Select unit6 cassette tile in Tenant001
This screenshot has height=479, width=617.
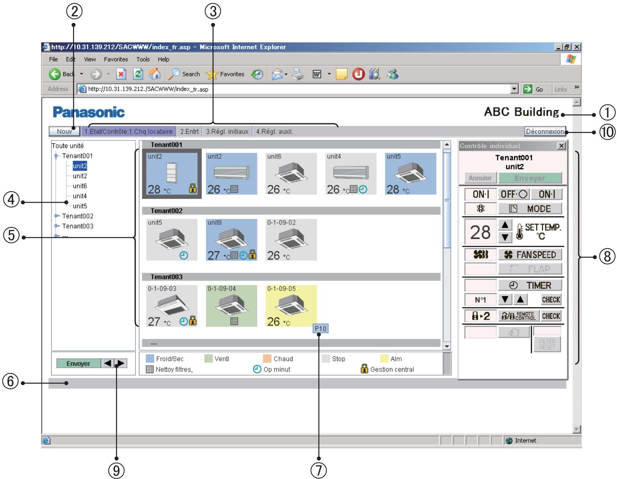(291, 174)
